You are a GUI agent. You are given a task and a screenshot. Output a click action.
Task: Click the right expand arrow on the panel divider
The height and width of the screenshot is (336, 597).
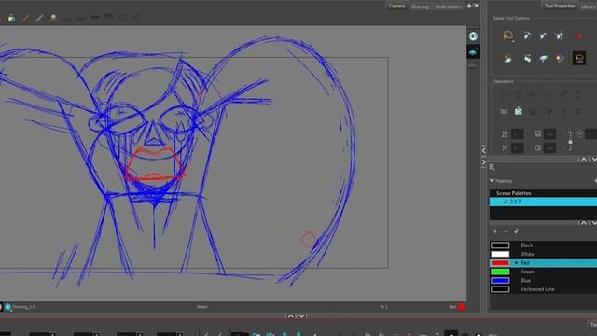tap(483, 162)
